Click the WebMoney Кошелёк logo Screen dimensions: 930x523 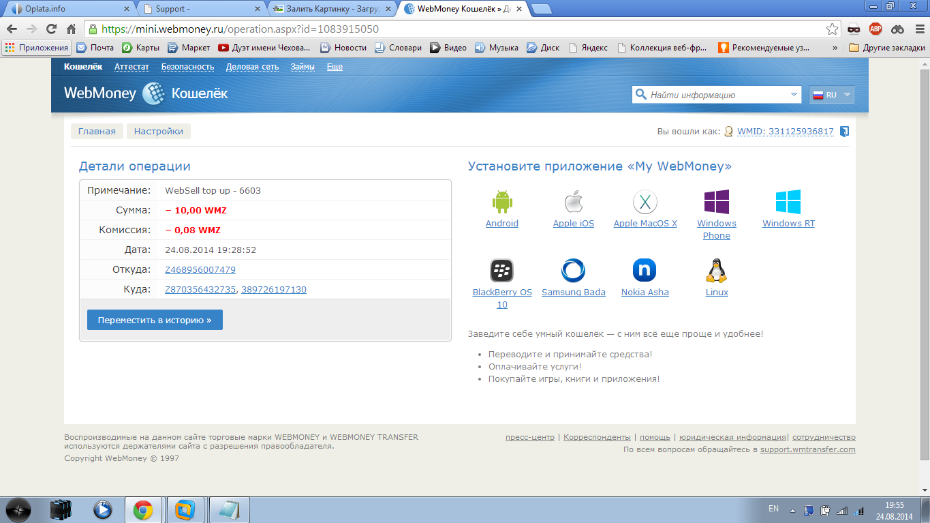146,93
